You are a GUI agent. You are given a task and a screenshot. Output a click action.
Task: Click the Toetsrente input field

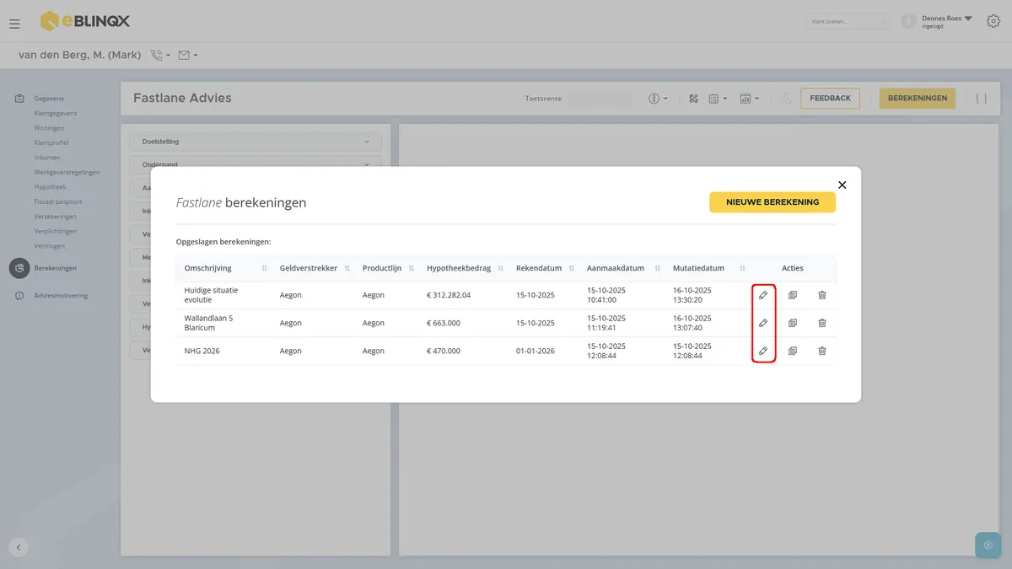tap(600, 99)
